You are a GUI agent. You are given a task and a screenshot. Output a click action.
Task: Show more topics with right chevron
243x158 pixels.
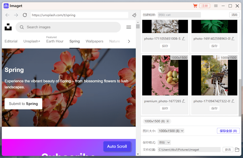[x=129, y=41]
